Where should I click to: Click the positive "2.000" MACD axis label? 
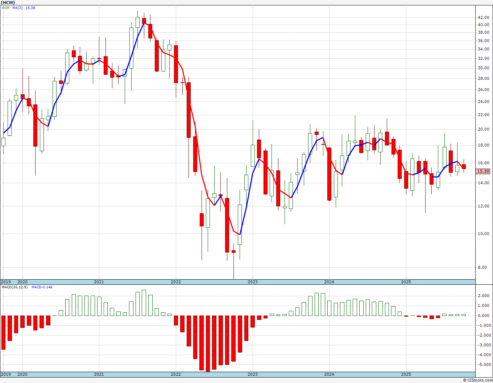point(484,296)
